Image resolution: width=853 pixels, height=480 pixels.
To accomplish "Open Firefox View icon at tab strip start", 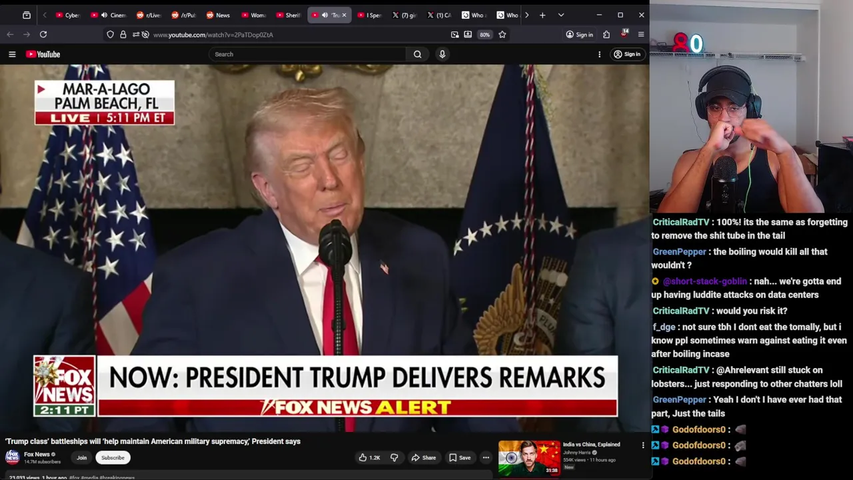I will (x=26, y=15).
